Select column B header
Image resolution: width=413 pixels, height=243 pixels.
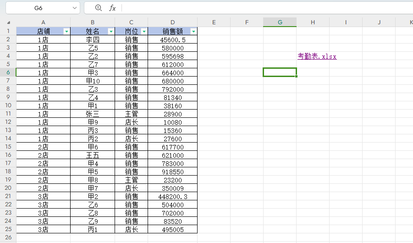pyautogui.click(x=93, y=22)
